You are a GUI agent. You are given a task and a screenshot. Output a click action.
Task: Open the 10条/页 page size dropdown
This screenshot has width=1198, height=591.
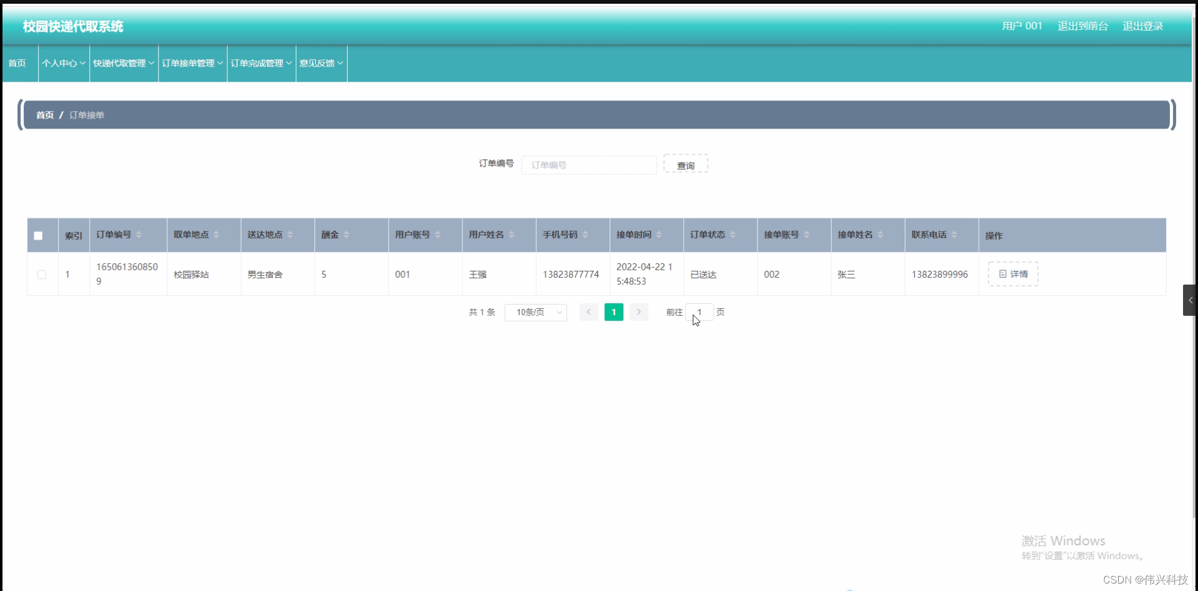tap(535, 312)
